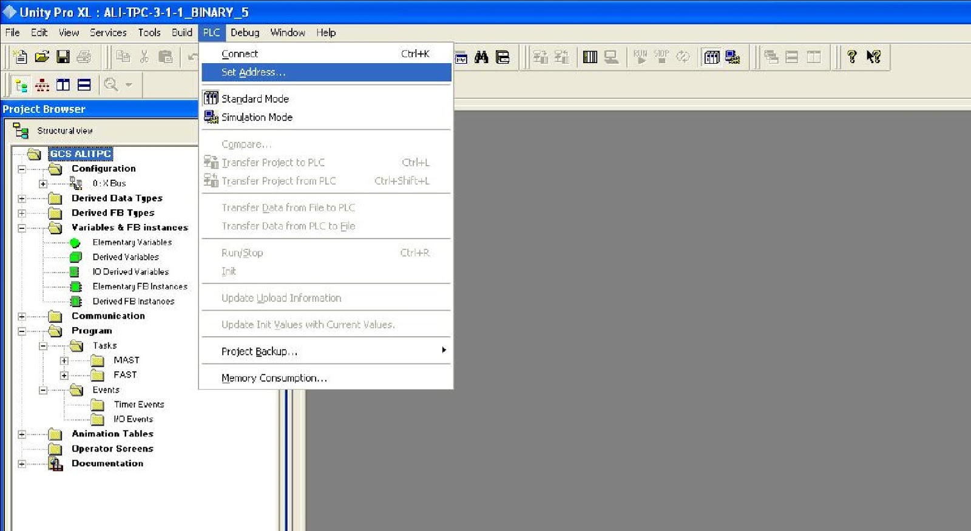Click the Save floppy disk icon
The width and height of the screenshot is (971, 531).
coord(63,56)
